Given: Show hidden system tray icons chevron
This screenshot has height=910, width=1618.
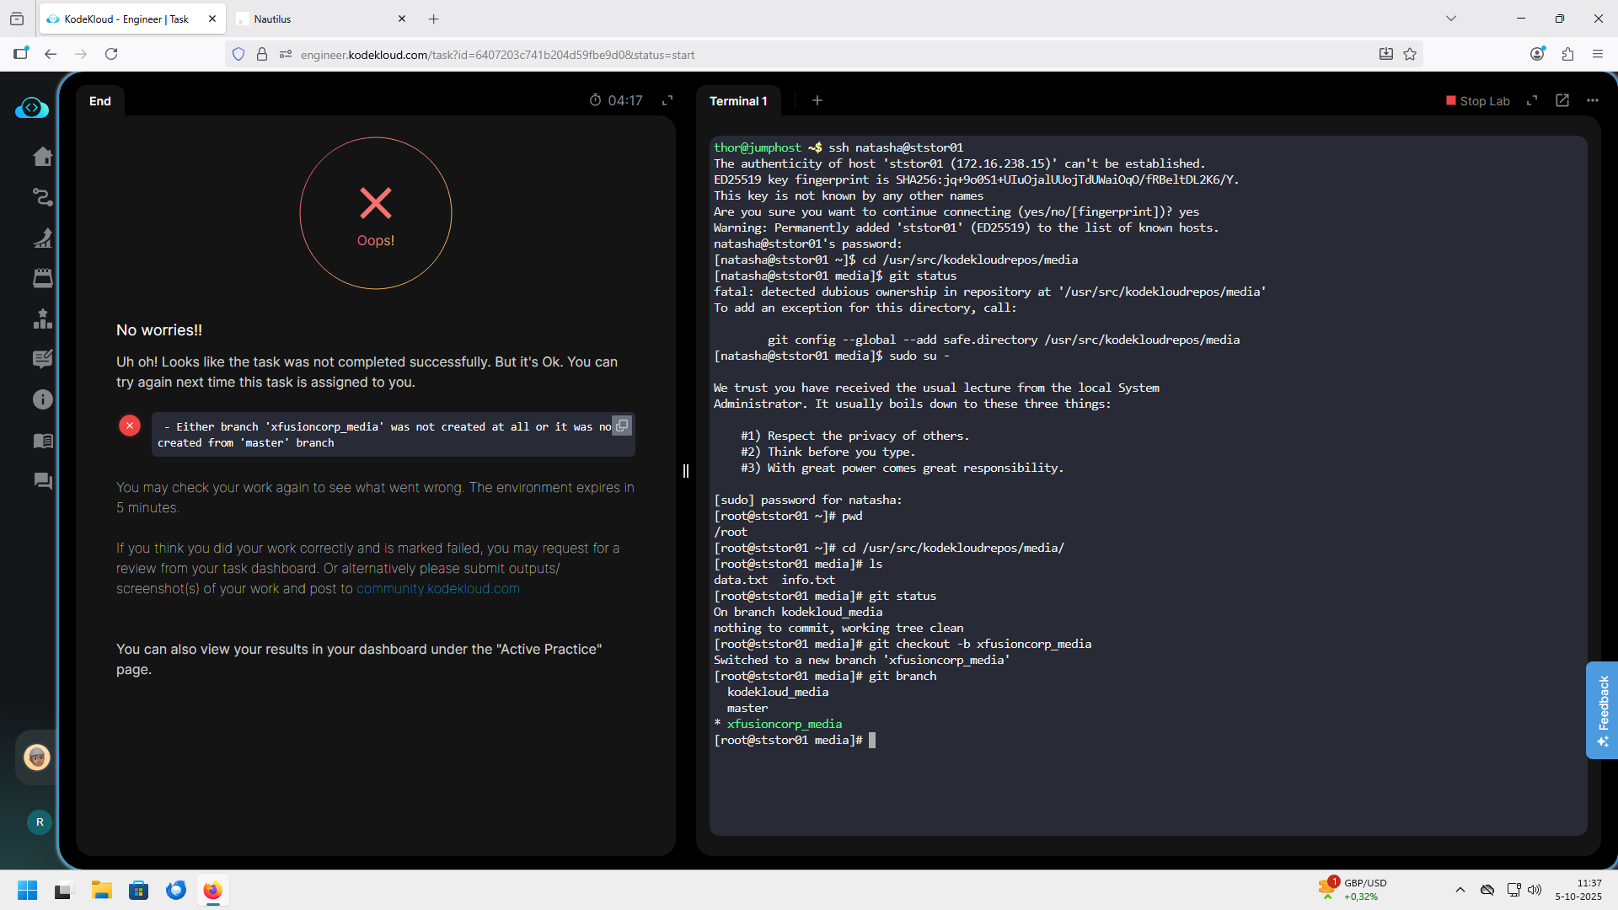Looking at the screenshot, I should (x=1460, y=890).
